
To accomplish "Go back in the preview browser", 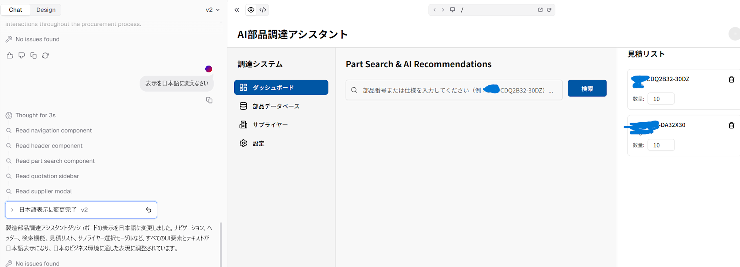I will tap(434, 10).
